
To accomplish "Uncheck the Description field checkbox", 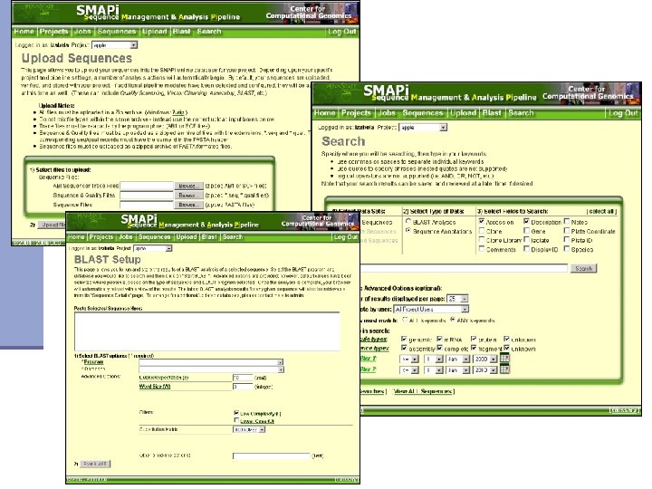I will click(x=526, y=221).
